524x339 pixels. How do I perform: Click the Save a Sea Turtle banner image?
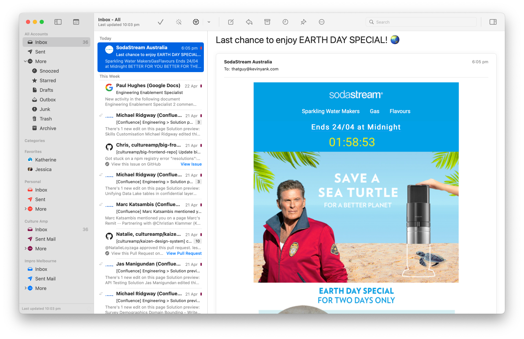pos(356,217)
